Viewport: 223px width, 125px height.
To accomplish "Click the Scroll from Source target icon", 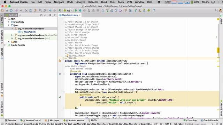I will pos(41,15).
